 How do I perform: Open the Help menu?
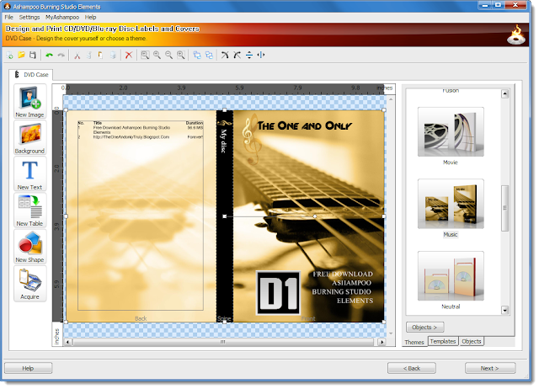pyautogui.click(x=90, y=17)
